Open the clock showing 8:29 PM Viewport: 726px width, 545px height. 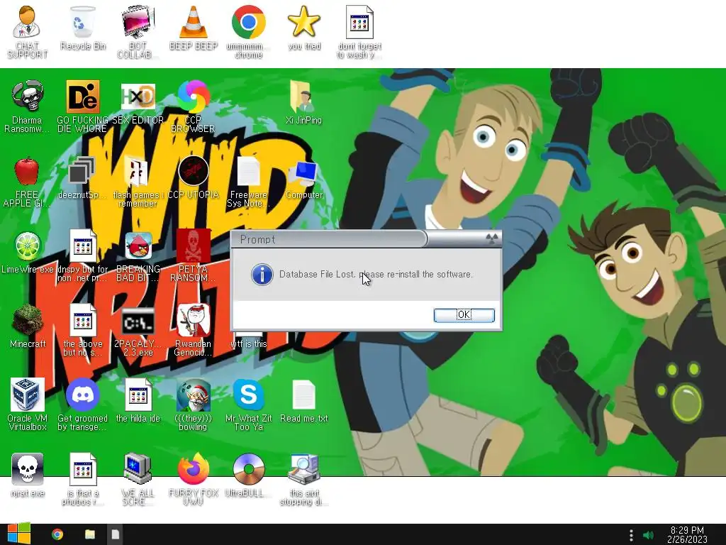687,534
